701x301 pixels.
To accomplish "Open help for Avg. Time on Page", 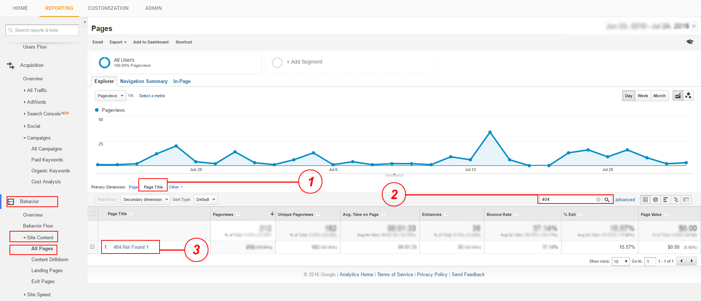I will click(384, 214).
